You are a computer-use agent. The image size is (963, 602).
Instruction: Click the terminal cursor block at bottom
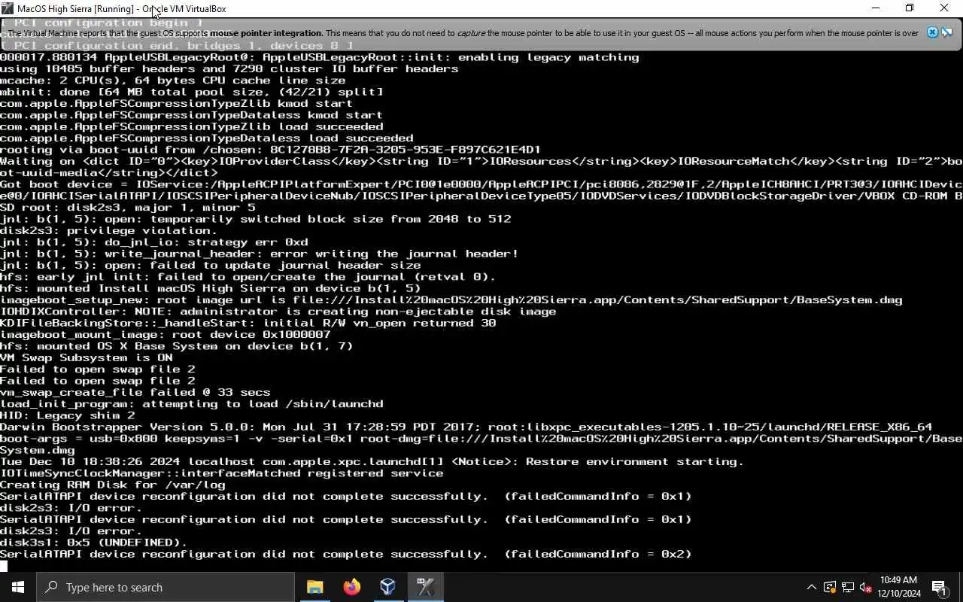point(4,566)
